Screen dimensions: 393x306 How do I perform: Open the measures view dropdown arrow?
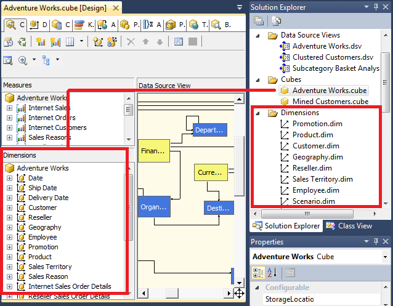tap(81, 41)
